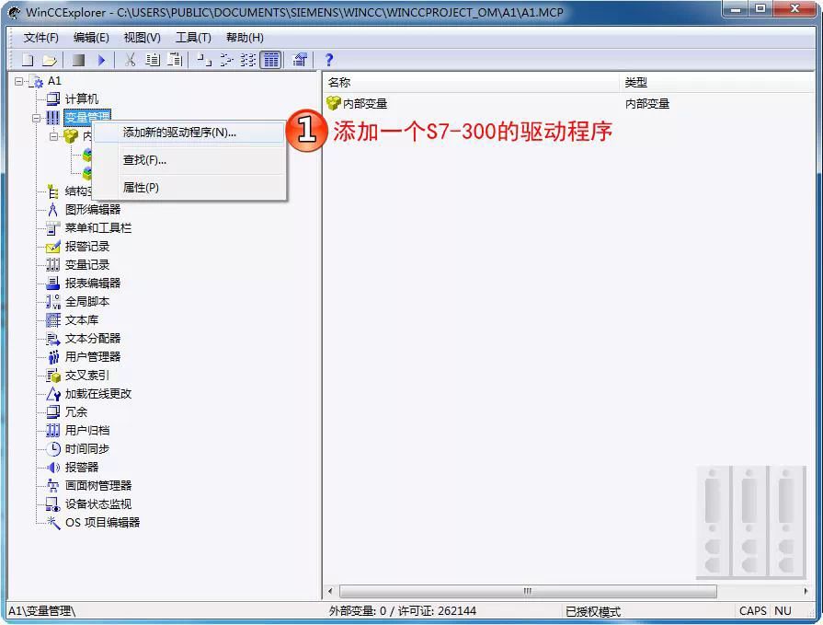Click the WinCCExplorer title bar app icon
The width and height of the screenshot is (823, 625).
coord(15,12)
